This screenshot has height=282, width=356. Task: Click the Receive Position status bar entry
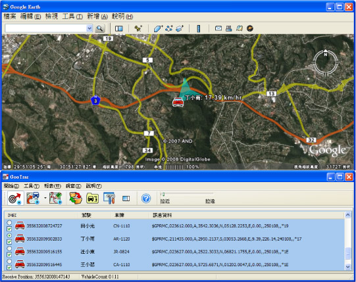click(36, 277)
